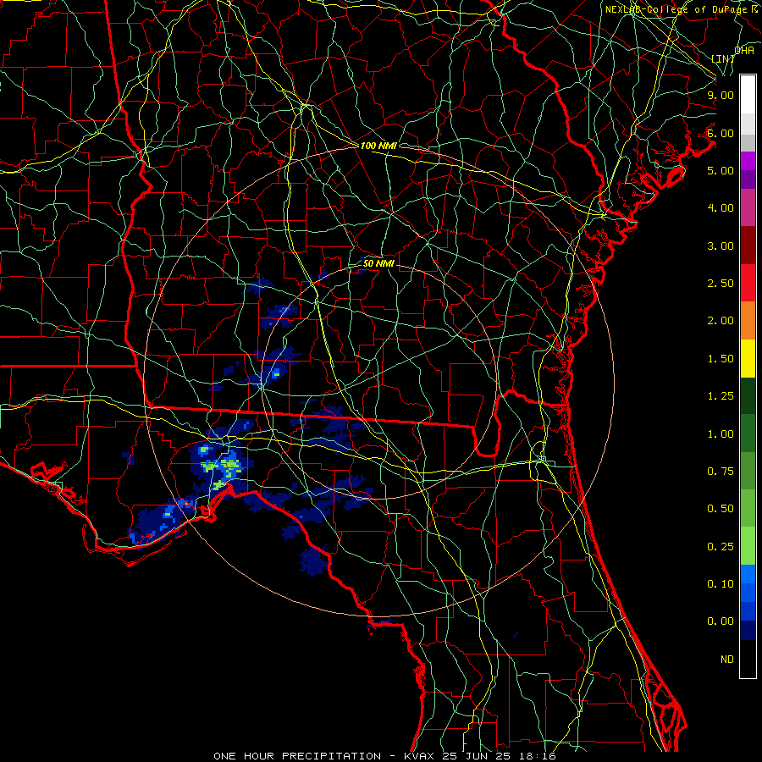The height and width of the screenshot is (762, 762).
Task: Select the dark maroon 3.00 legend swatch
Action: click(x=748, y=246)
